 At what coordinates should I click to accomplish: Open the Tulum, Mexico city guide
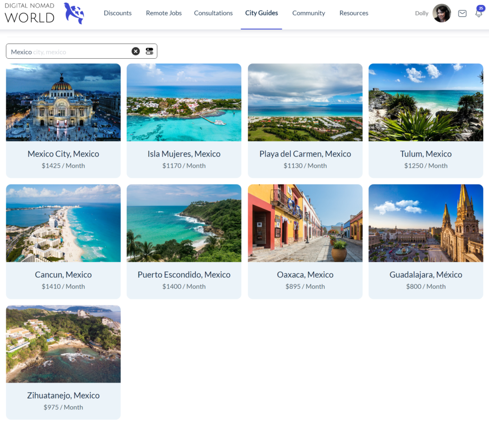pos(425,154)
